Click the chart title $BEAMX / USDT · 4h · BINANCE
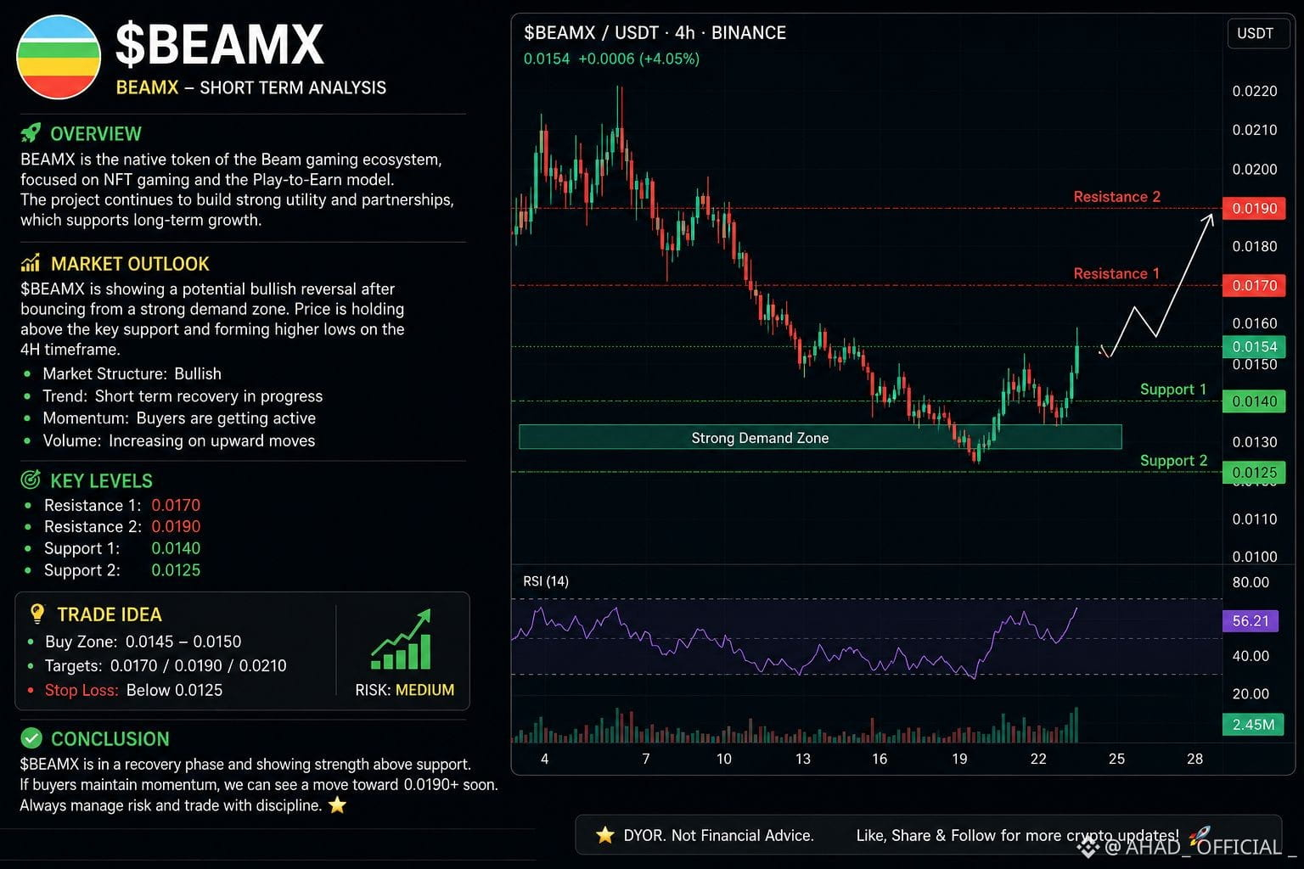Screen dimensions: 1304x869 click(x=655, y=33)
